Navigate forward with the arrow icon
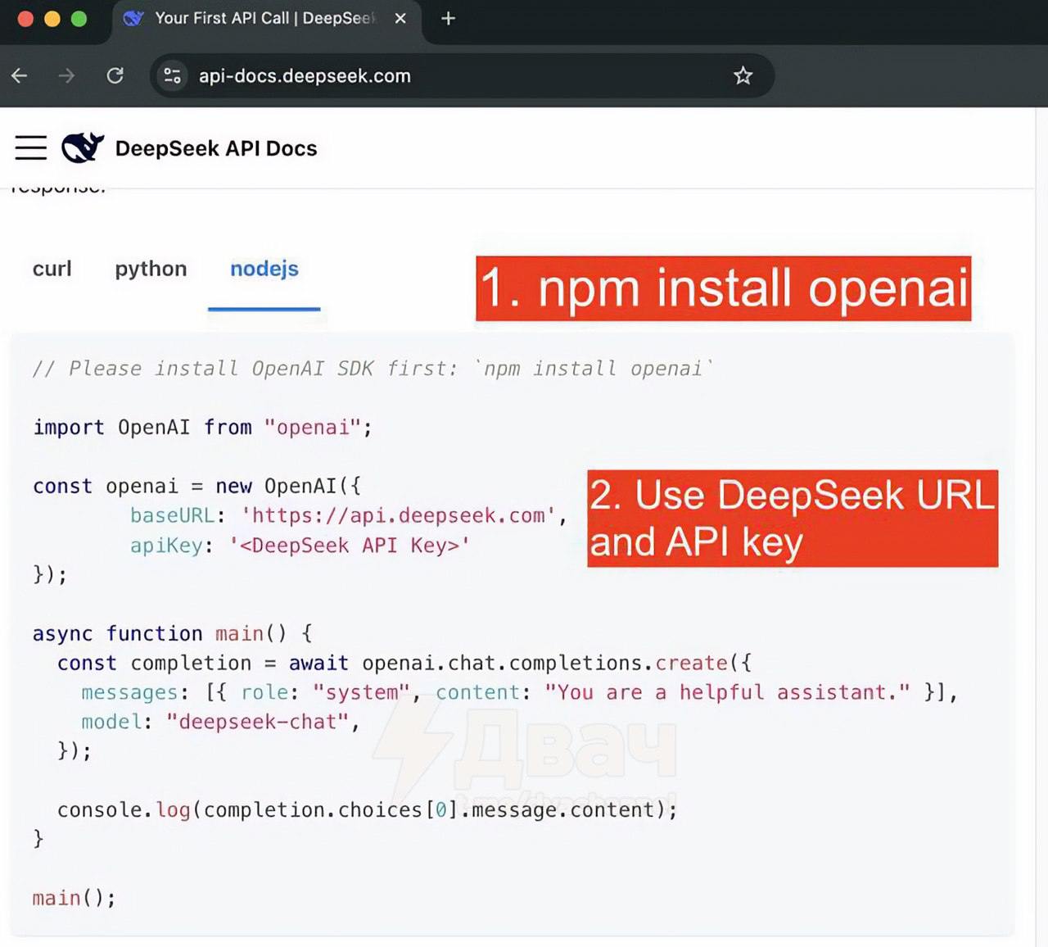This screenshot has width=1048, height=947. tap(66, 75)
